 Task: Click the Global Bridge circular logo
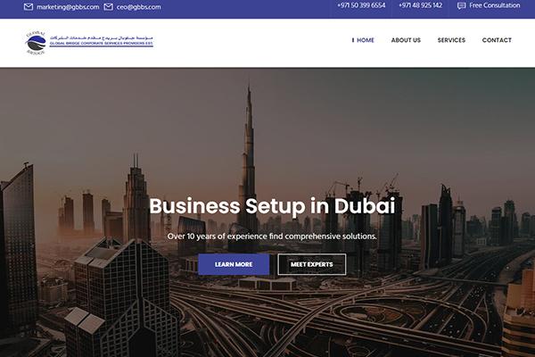coord(36,43)
